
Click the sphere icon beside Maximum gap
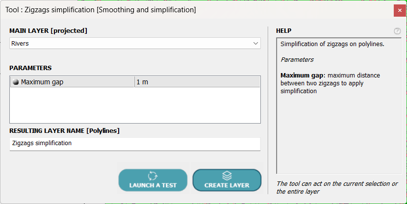coord(15,82)
